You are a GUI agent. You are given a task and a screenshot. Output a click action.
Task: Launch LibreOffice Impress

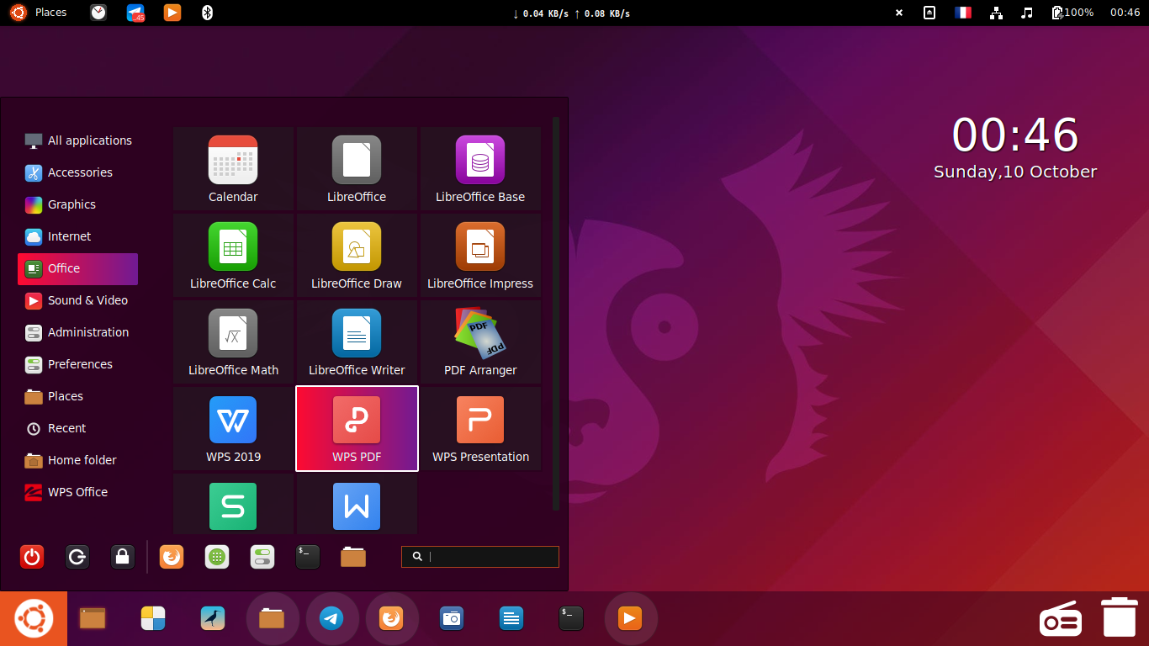click(x=480, y=255)
